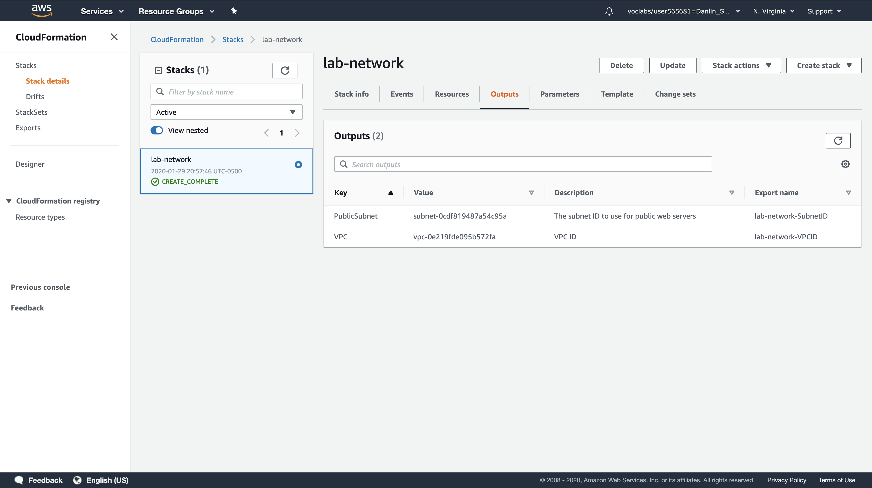Viewport: 872px width, 488px height.
Task: Open the notifications bell icon
Action: [609, 11]
